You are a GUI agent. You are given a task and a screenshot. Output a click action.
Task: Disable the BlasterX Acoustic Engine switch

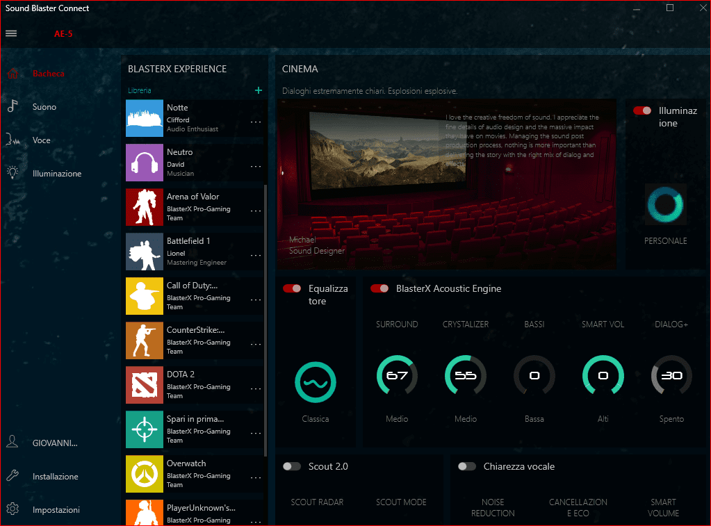[379, 288]
